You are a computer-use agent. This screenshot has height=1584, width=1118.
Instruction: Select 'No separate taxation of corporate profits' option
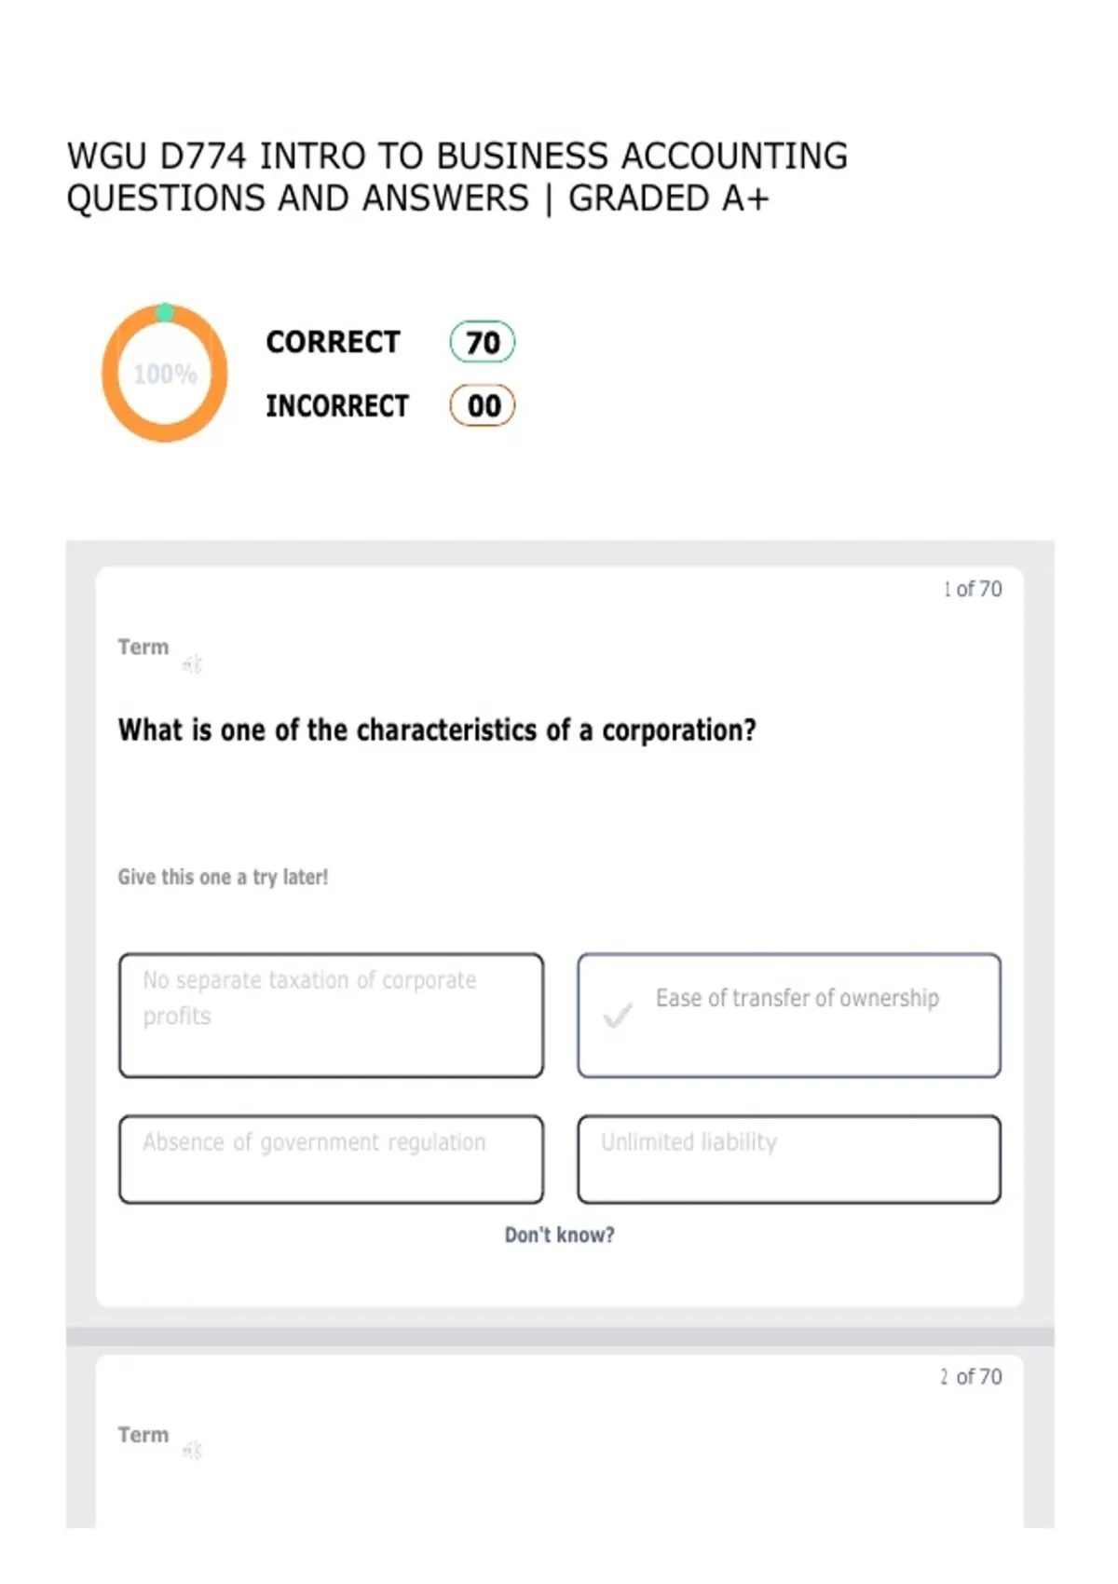[331, 1015]
